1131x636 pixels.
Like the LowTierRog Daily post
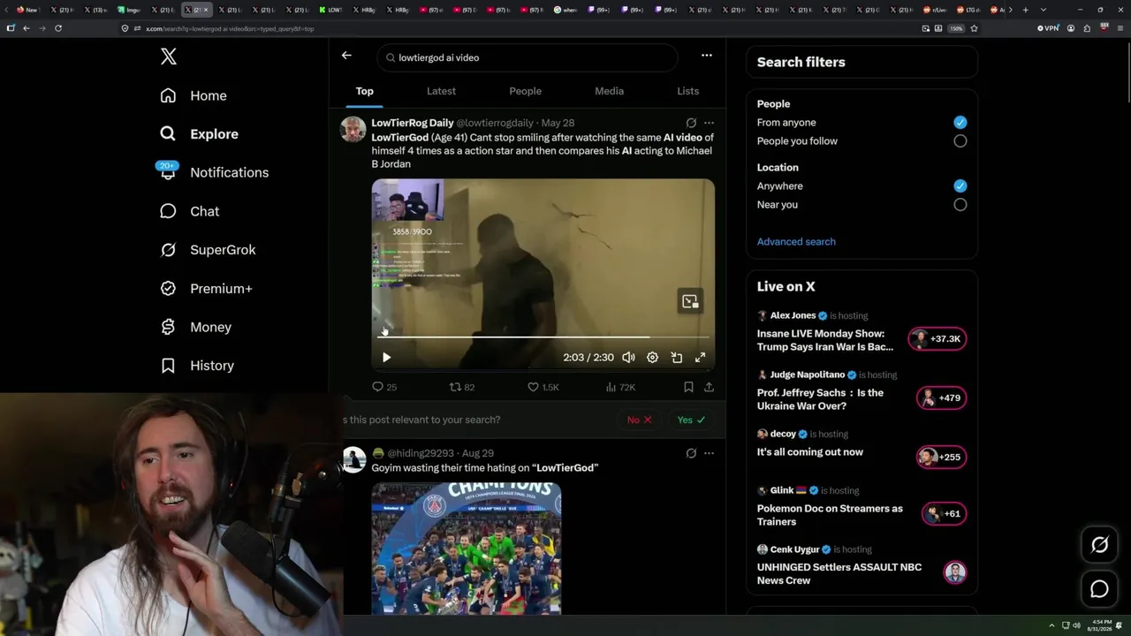click(x=543, y=387)
